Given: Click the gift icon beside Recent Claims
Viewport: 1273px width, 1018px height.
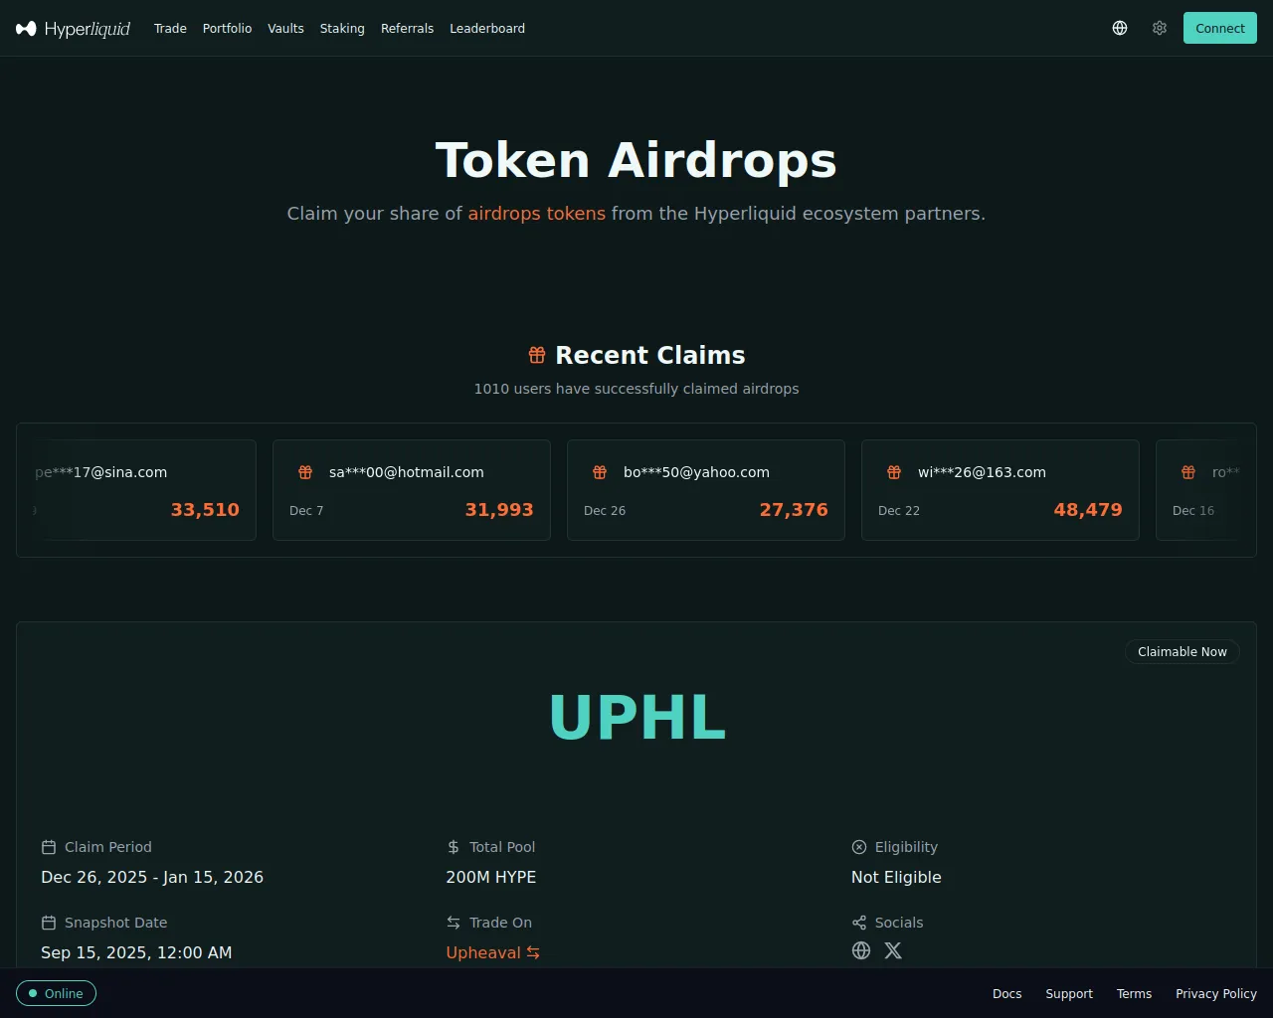Looking at the screenshot, I should pos(537,355).
